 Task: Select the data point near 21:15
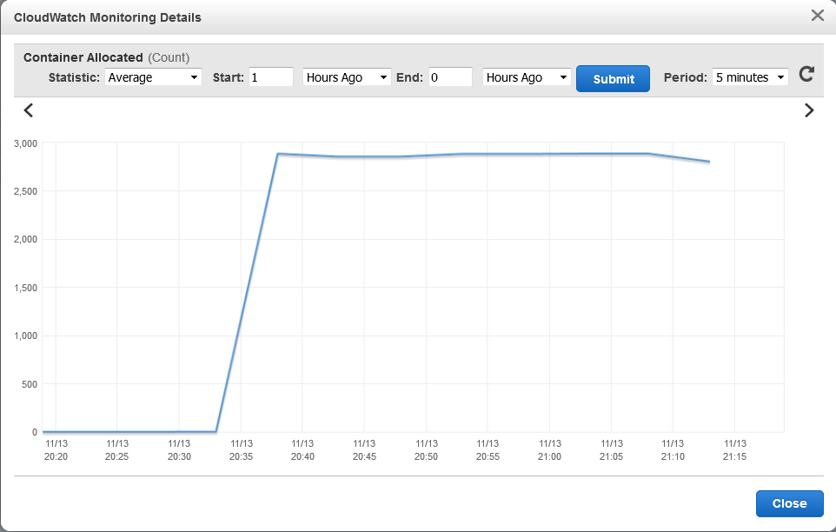709,161
